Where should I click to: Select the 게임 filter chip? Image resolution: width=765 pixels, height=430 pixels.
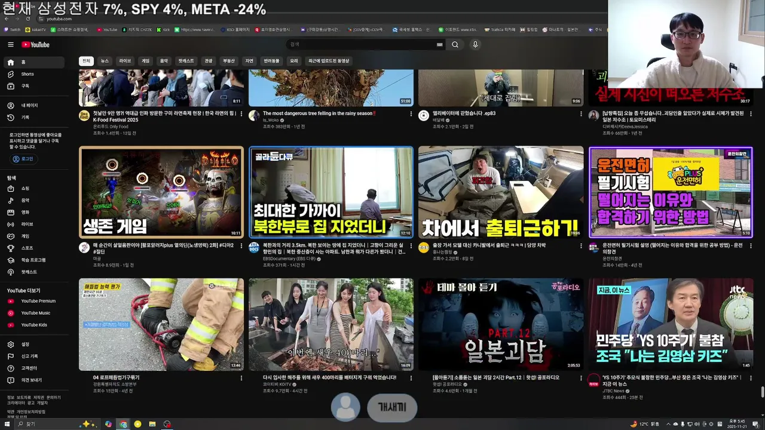pos(145,61)
